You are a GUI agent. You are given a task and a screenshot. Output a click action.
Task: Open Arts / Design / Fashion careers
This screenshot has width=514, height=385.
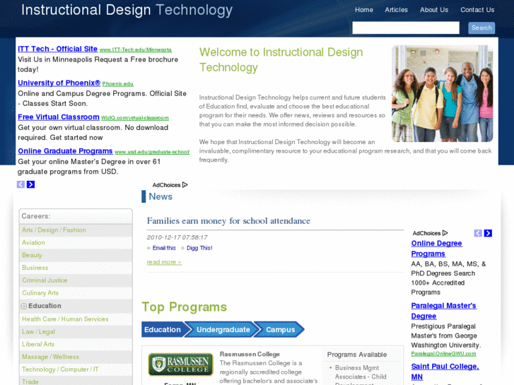coord(54,230)
